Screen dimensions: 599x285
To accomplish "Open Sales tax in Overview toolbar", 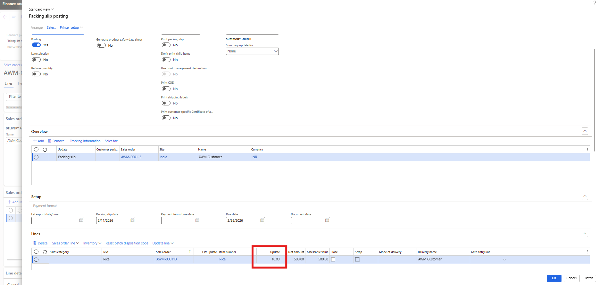I will [x=111, y=141].
